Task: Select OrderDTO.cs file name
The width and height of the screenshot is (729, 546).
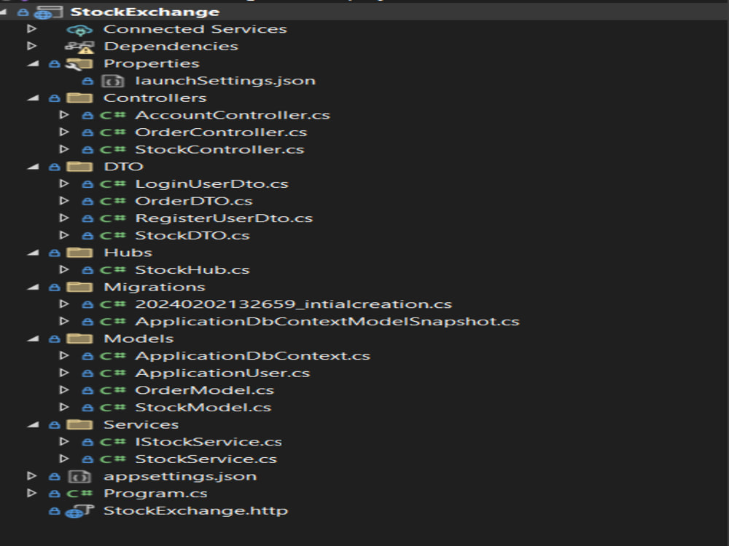Action: [193, 201]
